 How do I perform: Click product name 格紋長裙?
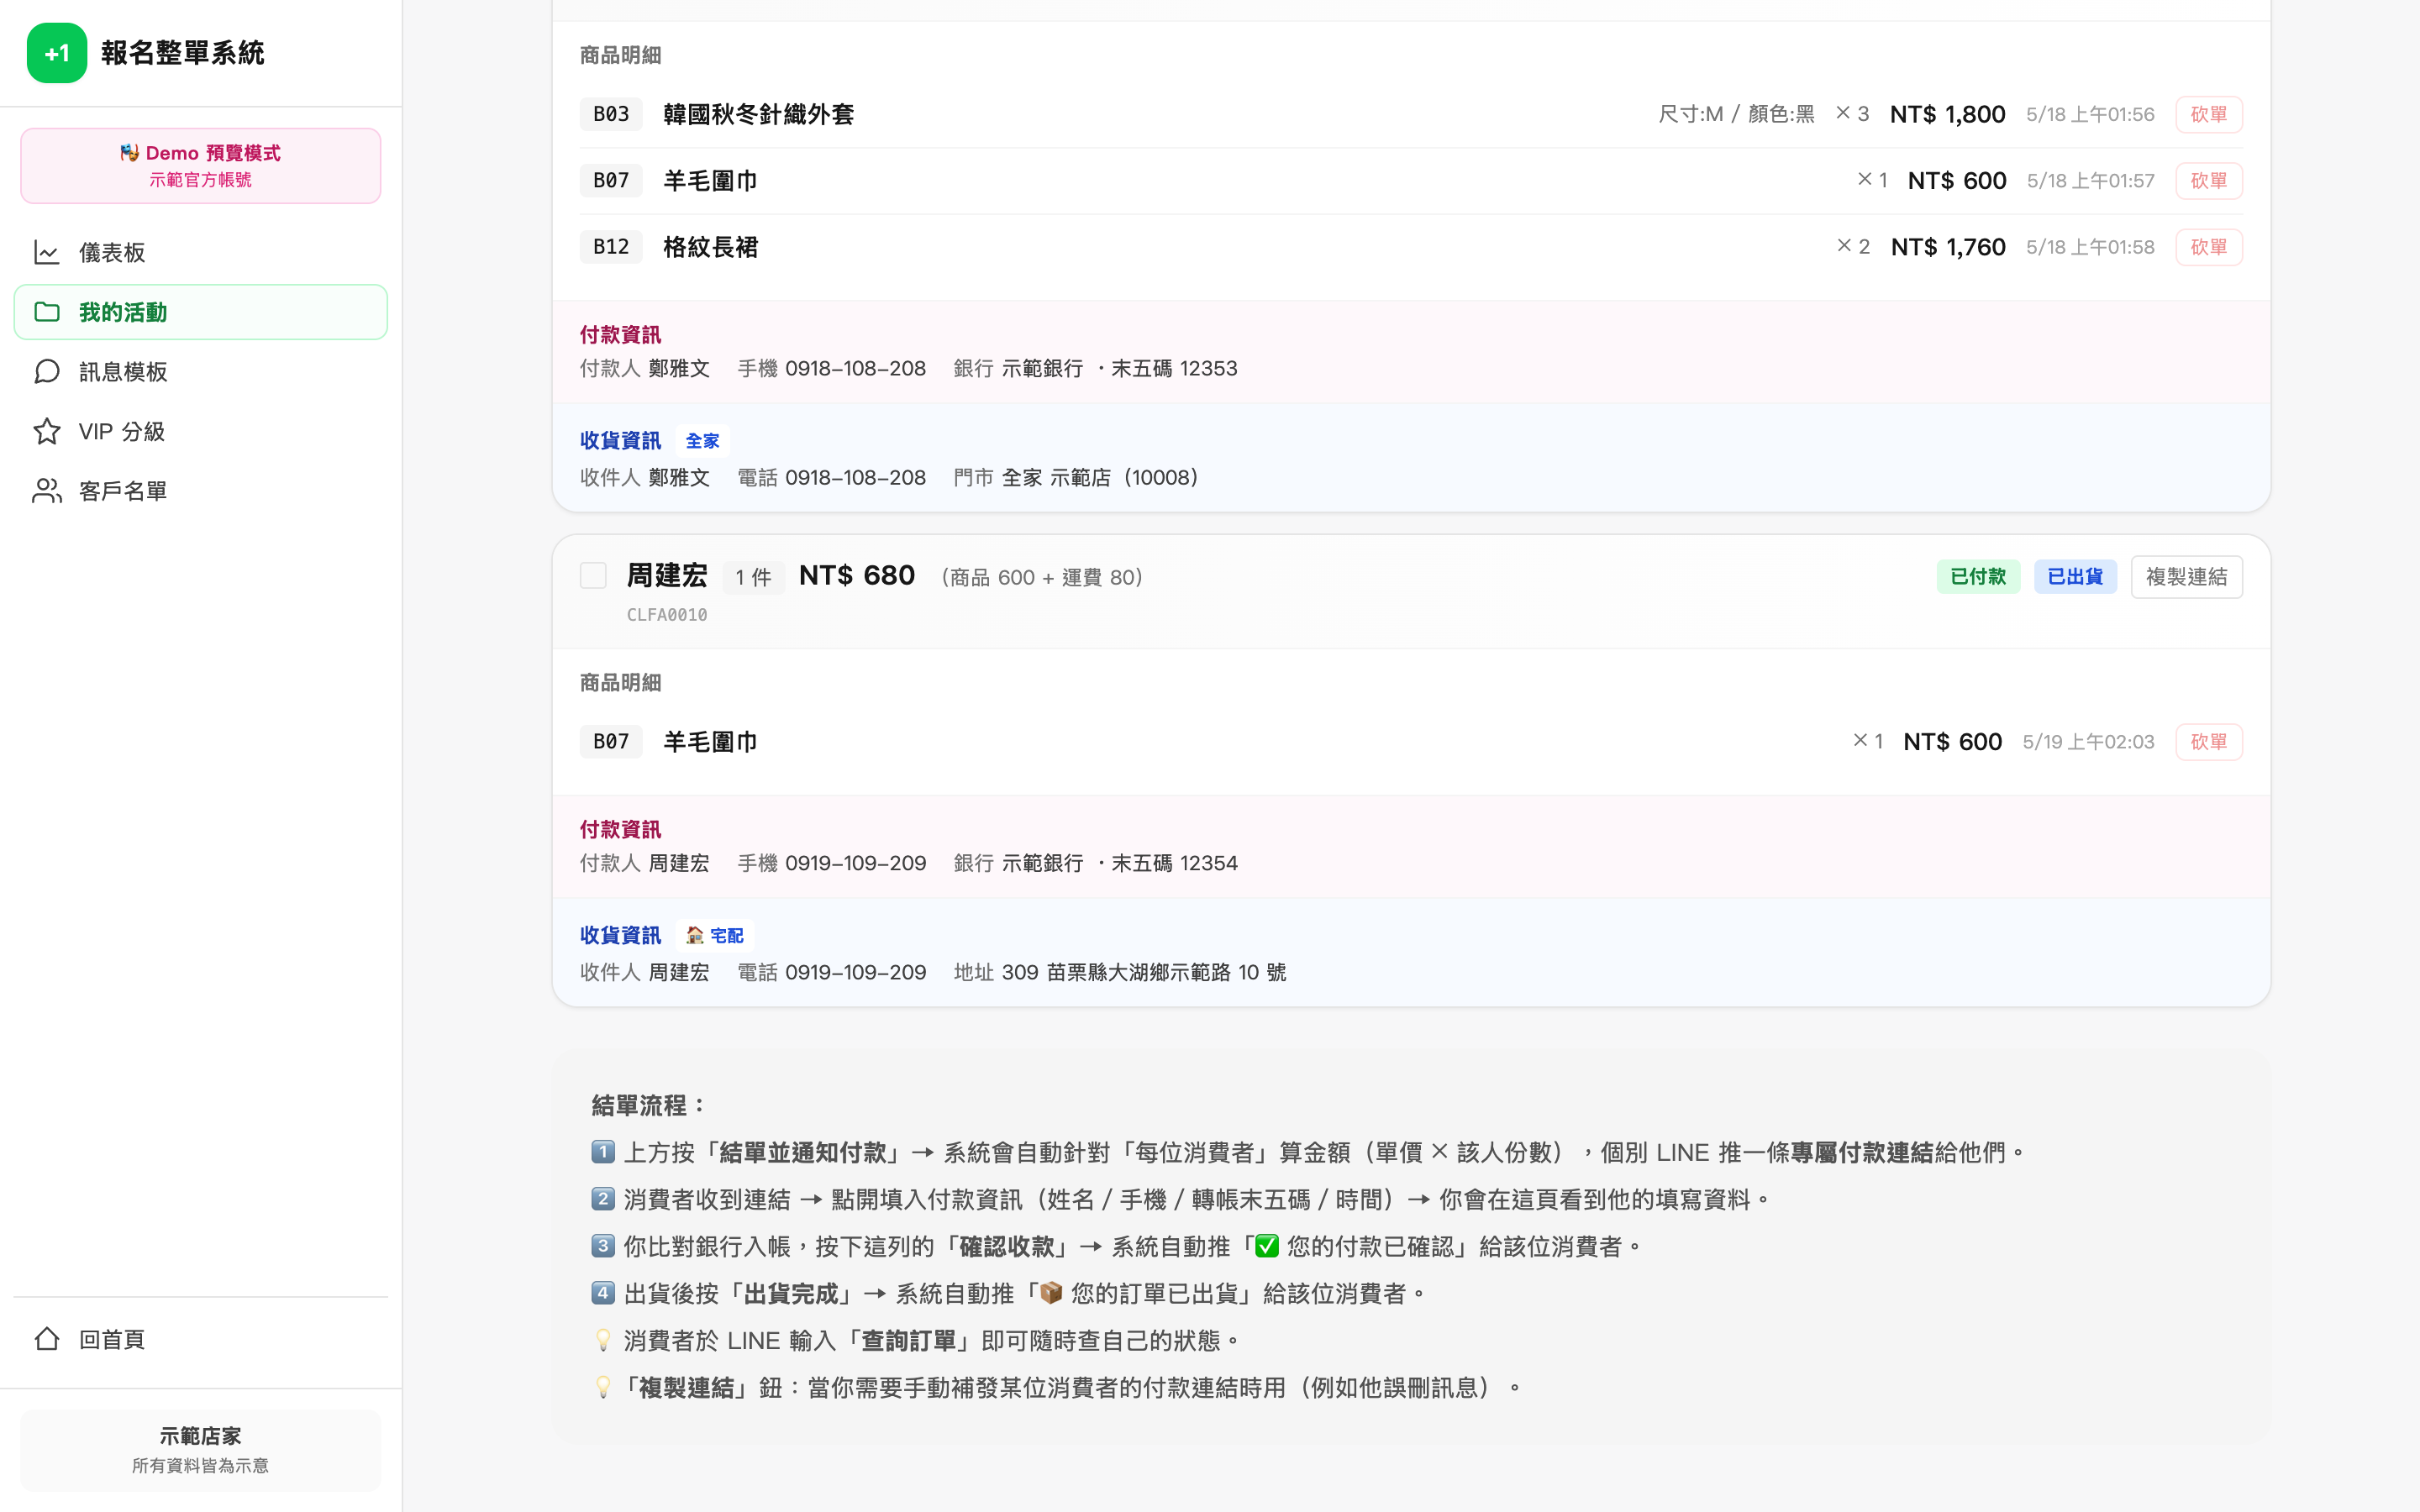(x=711, y=247)
